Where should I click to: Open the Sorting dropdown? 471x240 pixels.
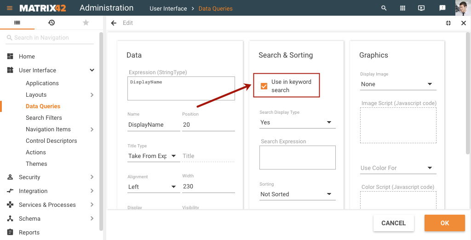coord(298,194)
